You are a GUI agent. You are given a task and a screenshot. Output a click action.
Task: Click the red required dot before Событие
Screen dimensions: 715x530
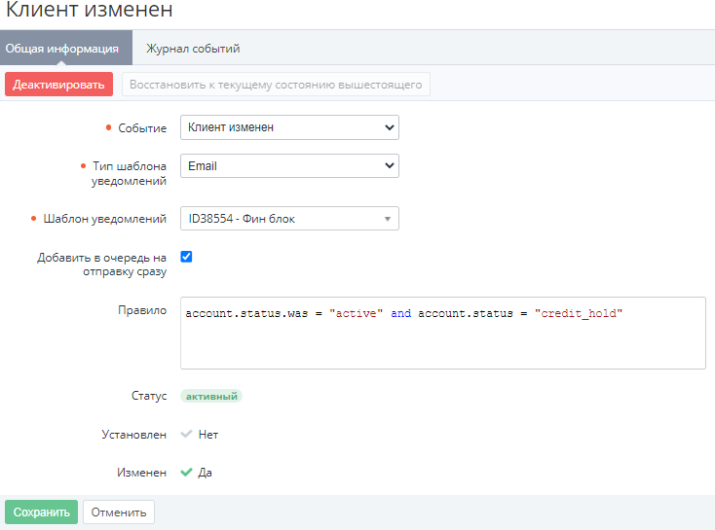coord(108,128)
